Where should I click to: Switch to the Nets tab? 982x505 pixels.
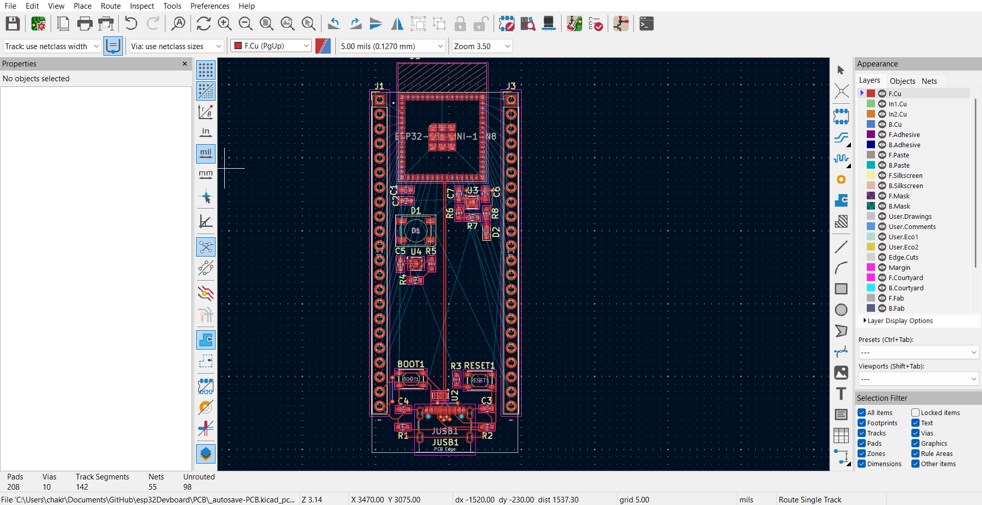[x=929, y=81]
